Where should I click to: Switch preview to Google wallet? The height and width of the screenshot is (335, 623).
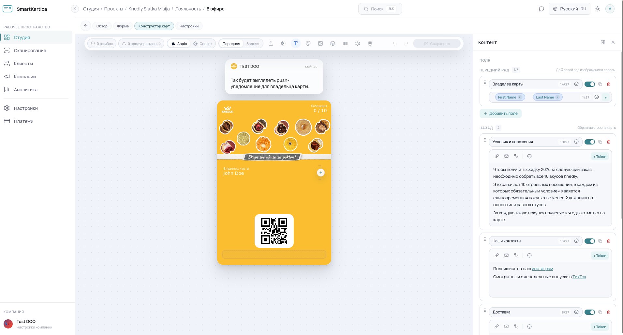point(202,44)
